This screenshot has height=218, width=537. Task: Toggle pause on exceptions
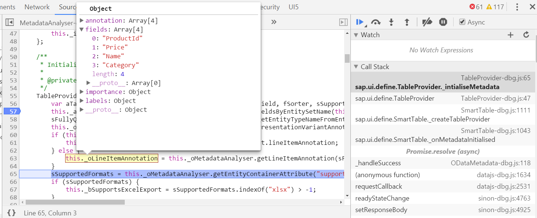443,22
